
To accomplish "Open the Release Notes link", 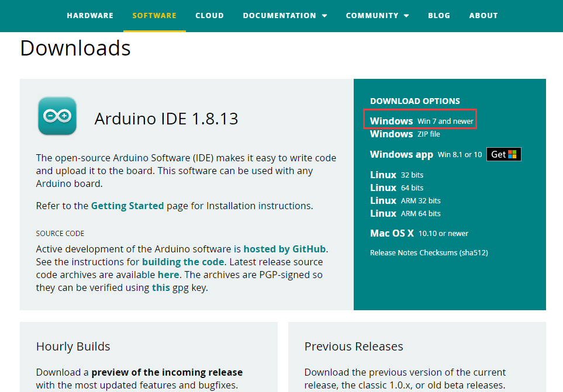I will [x=394, y=253].
